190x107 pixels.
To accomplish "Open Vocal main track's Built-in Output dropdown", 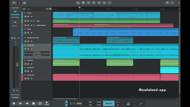I will 37,55.
